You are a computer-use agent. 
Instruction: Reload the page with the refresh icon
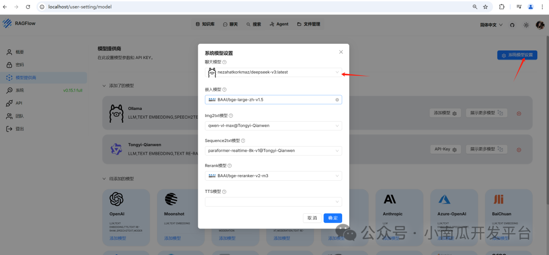(28, 7)
